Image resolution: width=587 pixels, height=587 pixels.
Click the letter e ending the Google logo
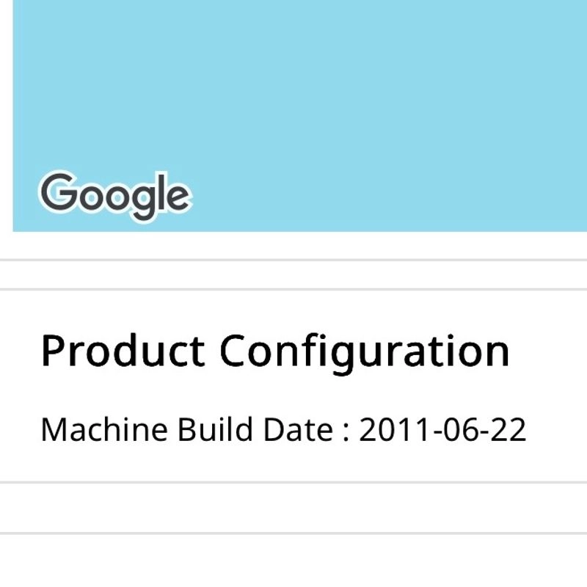pos(178,197)
